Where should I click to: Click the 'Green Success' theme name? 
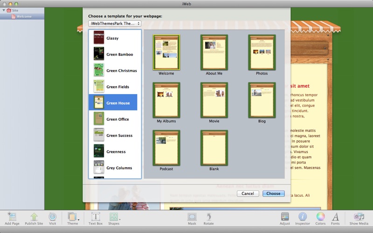[x=119, y=136]
